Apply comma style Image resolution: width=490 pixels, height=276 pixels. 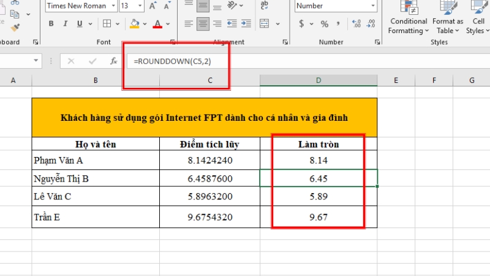pyautogui.click(x=338, y=24)
